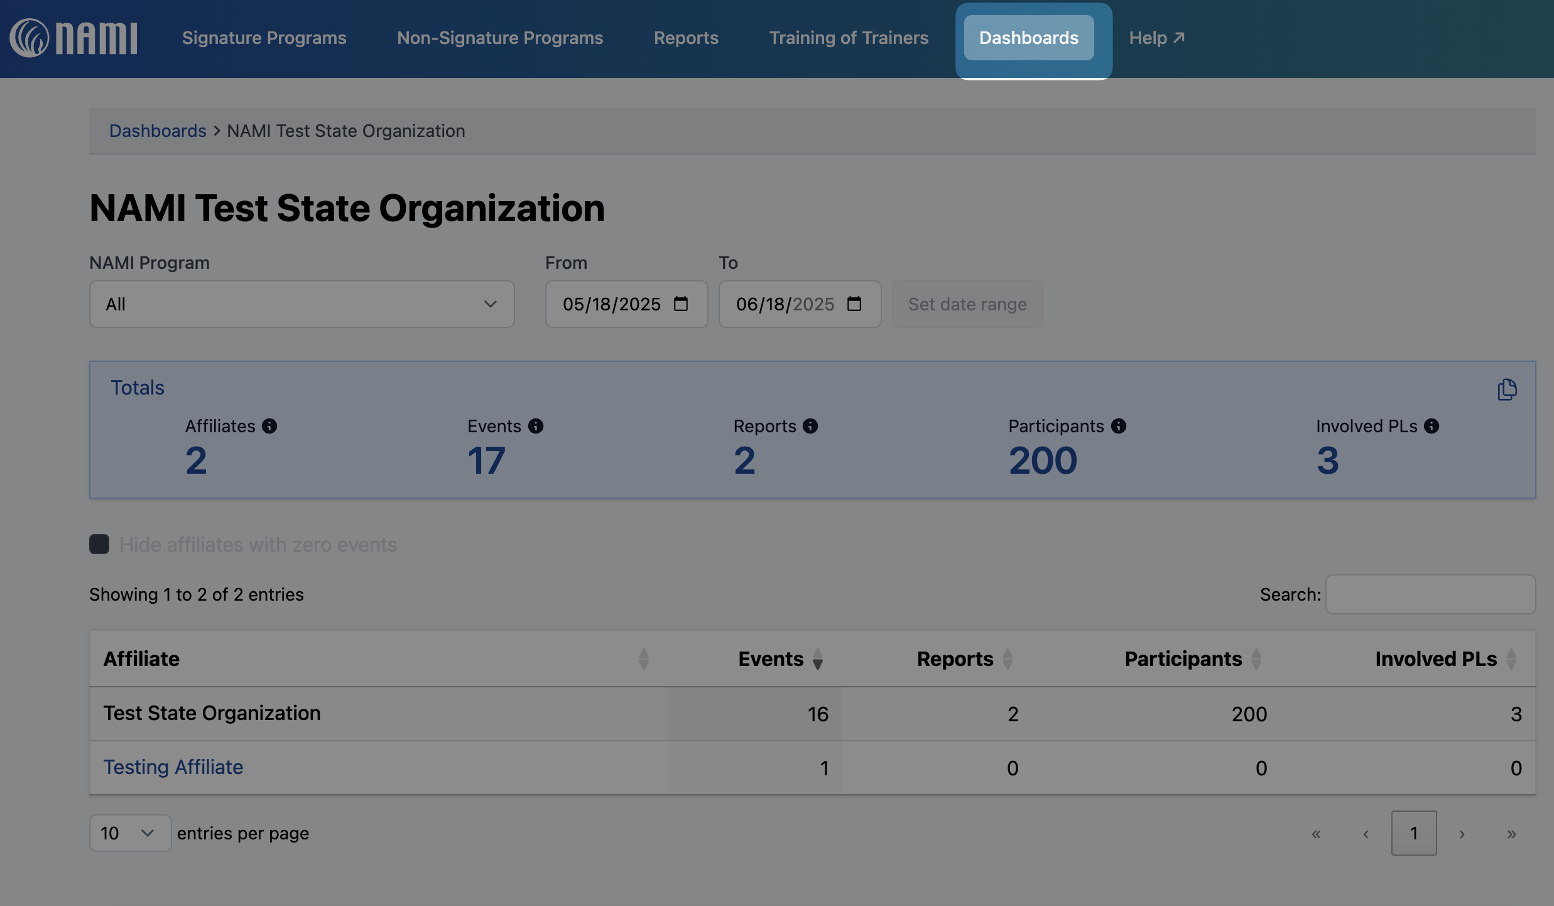Click the From date 05/18/2025 field

626,304
